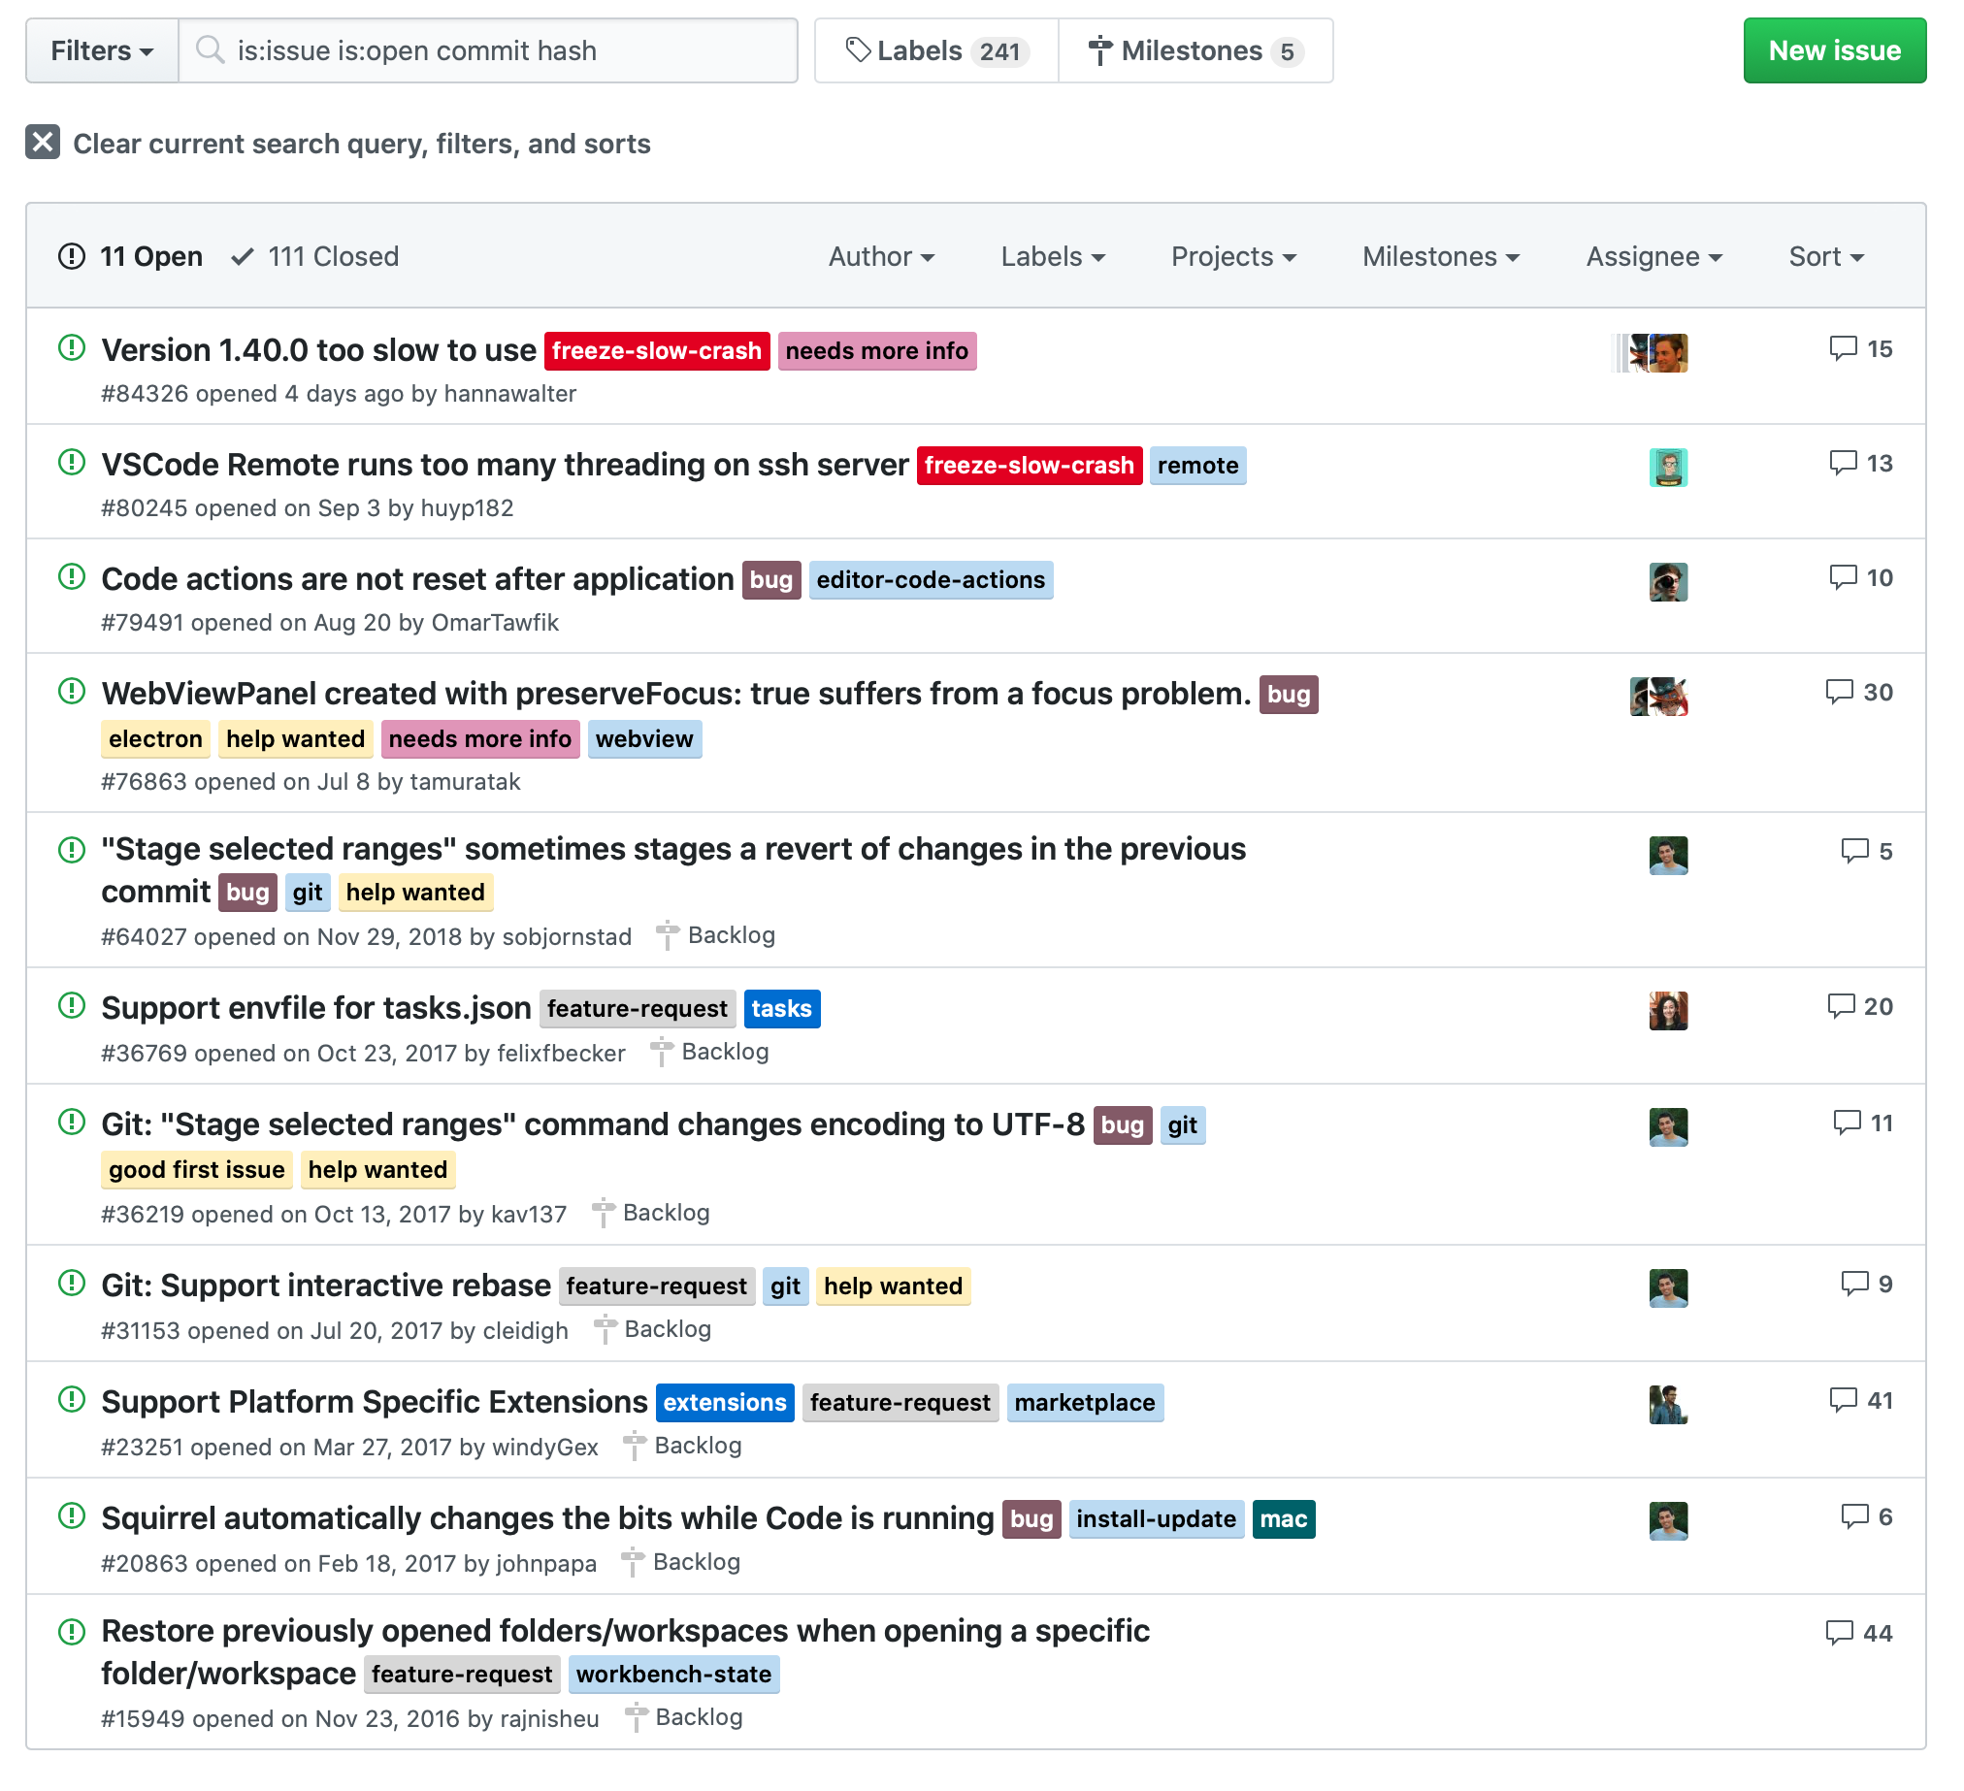Click the johnpapa author link

coord(548,1562)
